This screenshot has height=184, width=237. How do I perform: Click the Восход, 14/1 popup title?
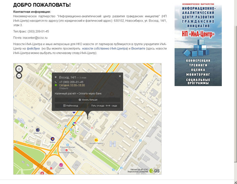pos(67,78)
